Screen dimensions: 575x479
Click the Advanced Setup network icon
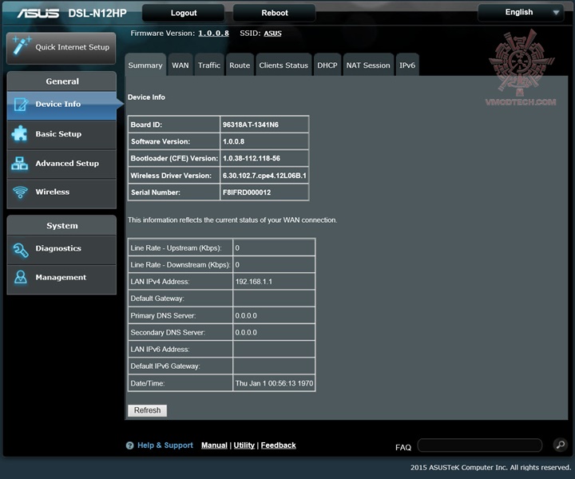[x=20, y=163]
